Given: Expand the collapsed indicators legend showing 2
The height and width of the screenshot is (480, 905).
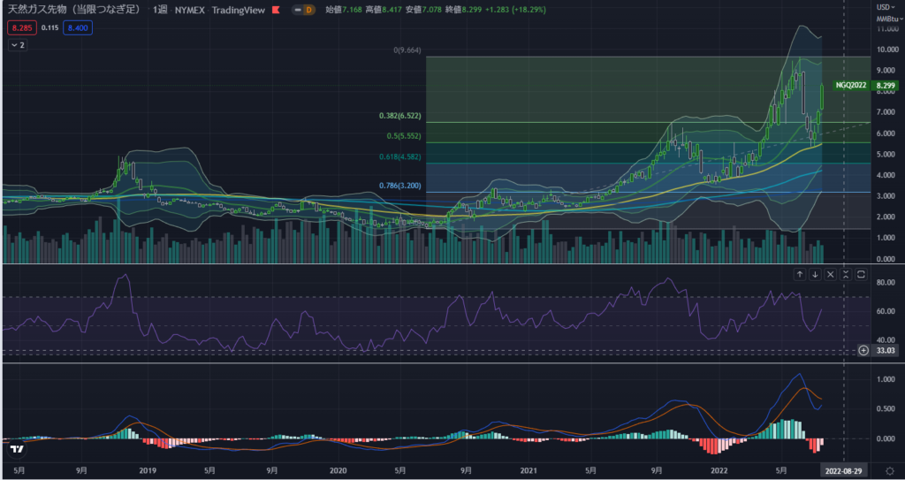Looking at the screenshot, I should click(x=18, y=45).
